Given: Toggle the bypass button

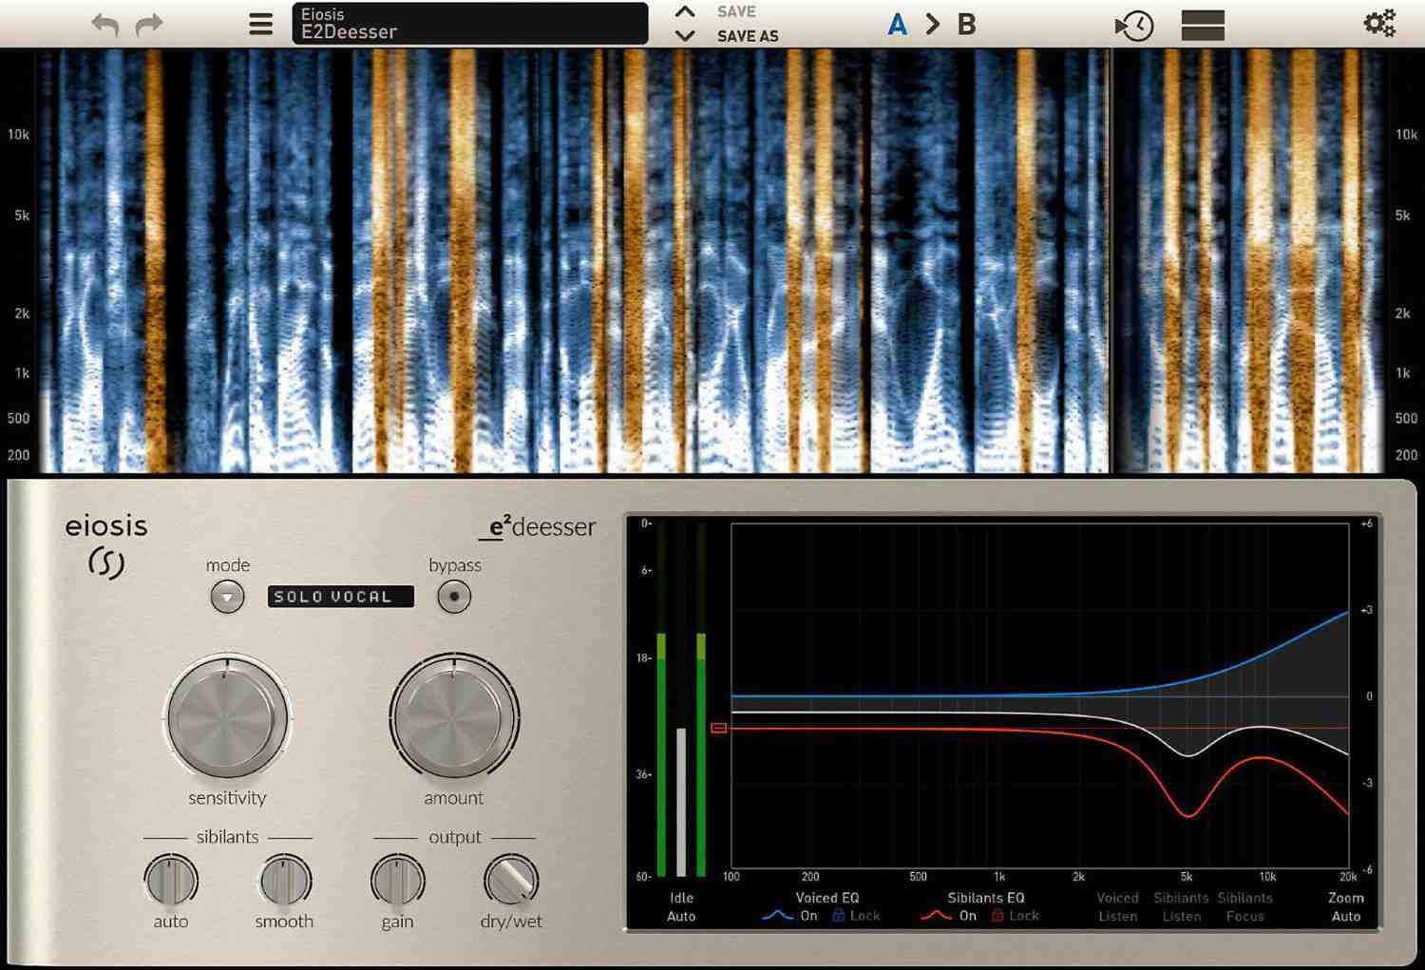Looking at the screenshot, I should pos(454,596).
